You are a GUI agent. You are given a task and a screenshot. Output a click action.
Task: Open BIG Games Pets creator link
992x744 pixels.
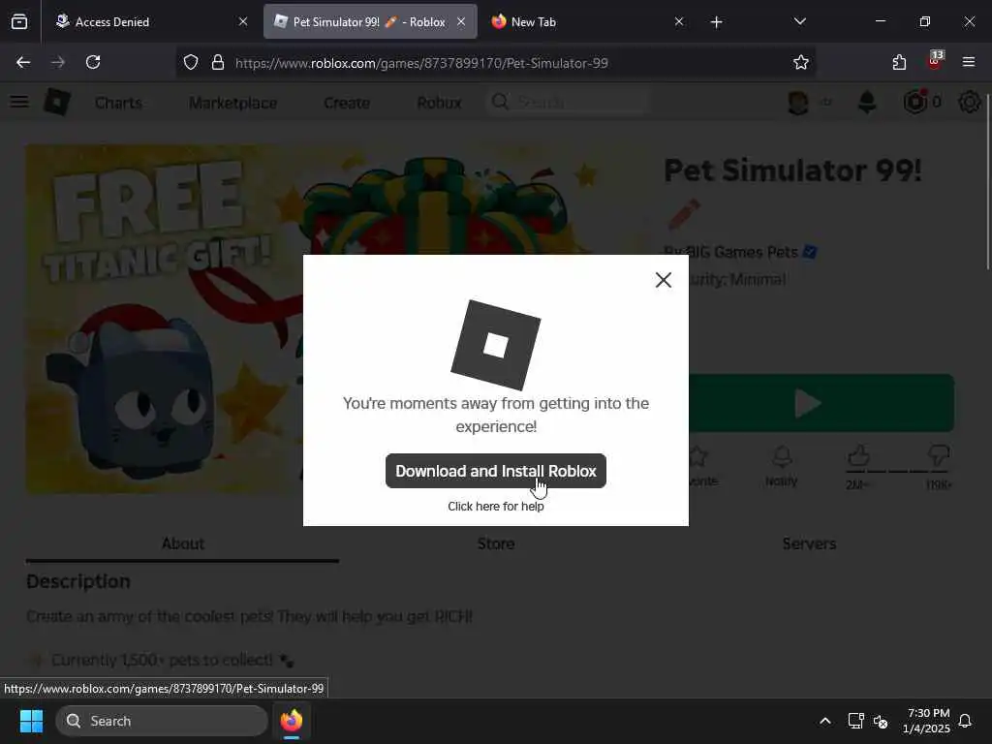click(x=743, y=252)
